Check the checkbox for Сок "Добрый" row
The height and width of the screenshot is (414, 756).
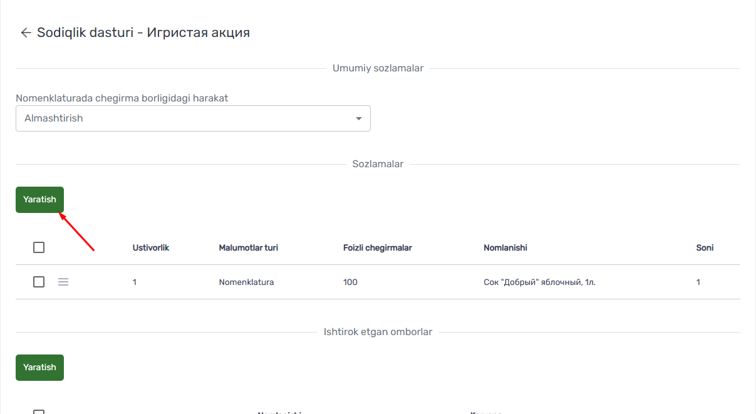click(39, 282)
